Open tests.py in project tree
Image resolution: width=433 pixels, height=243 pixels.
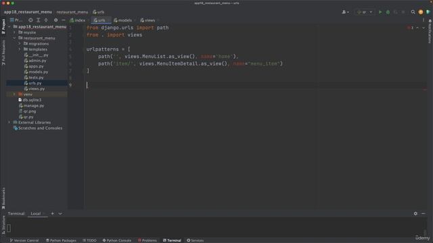34,78
